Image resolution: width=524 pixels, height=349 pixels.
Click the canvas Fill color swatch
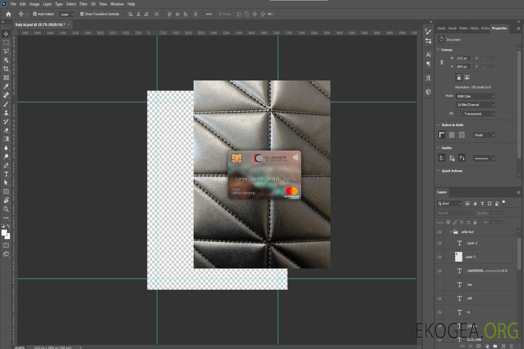(x=458, y=113)
